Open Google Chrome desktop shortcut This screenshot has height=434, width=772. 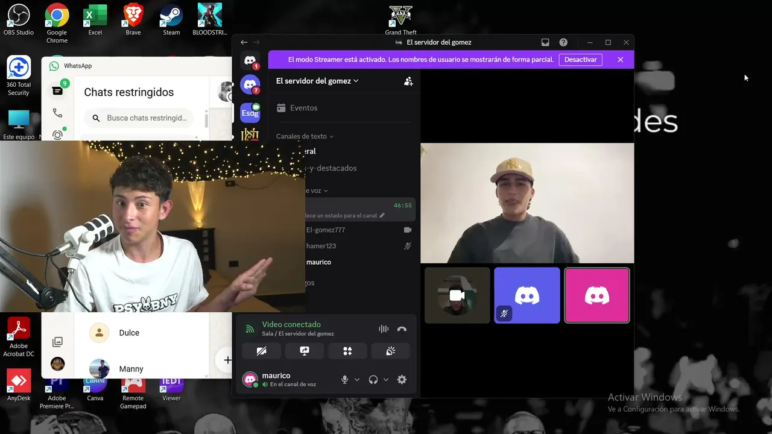tap(57, 24)
